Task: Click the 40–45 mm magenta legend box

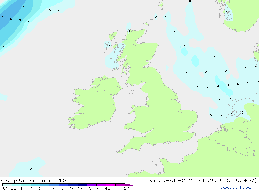Action: coord(111,185)
